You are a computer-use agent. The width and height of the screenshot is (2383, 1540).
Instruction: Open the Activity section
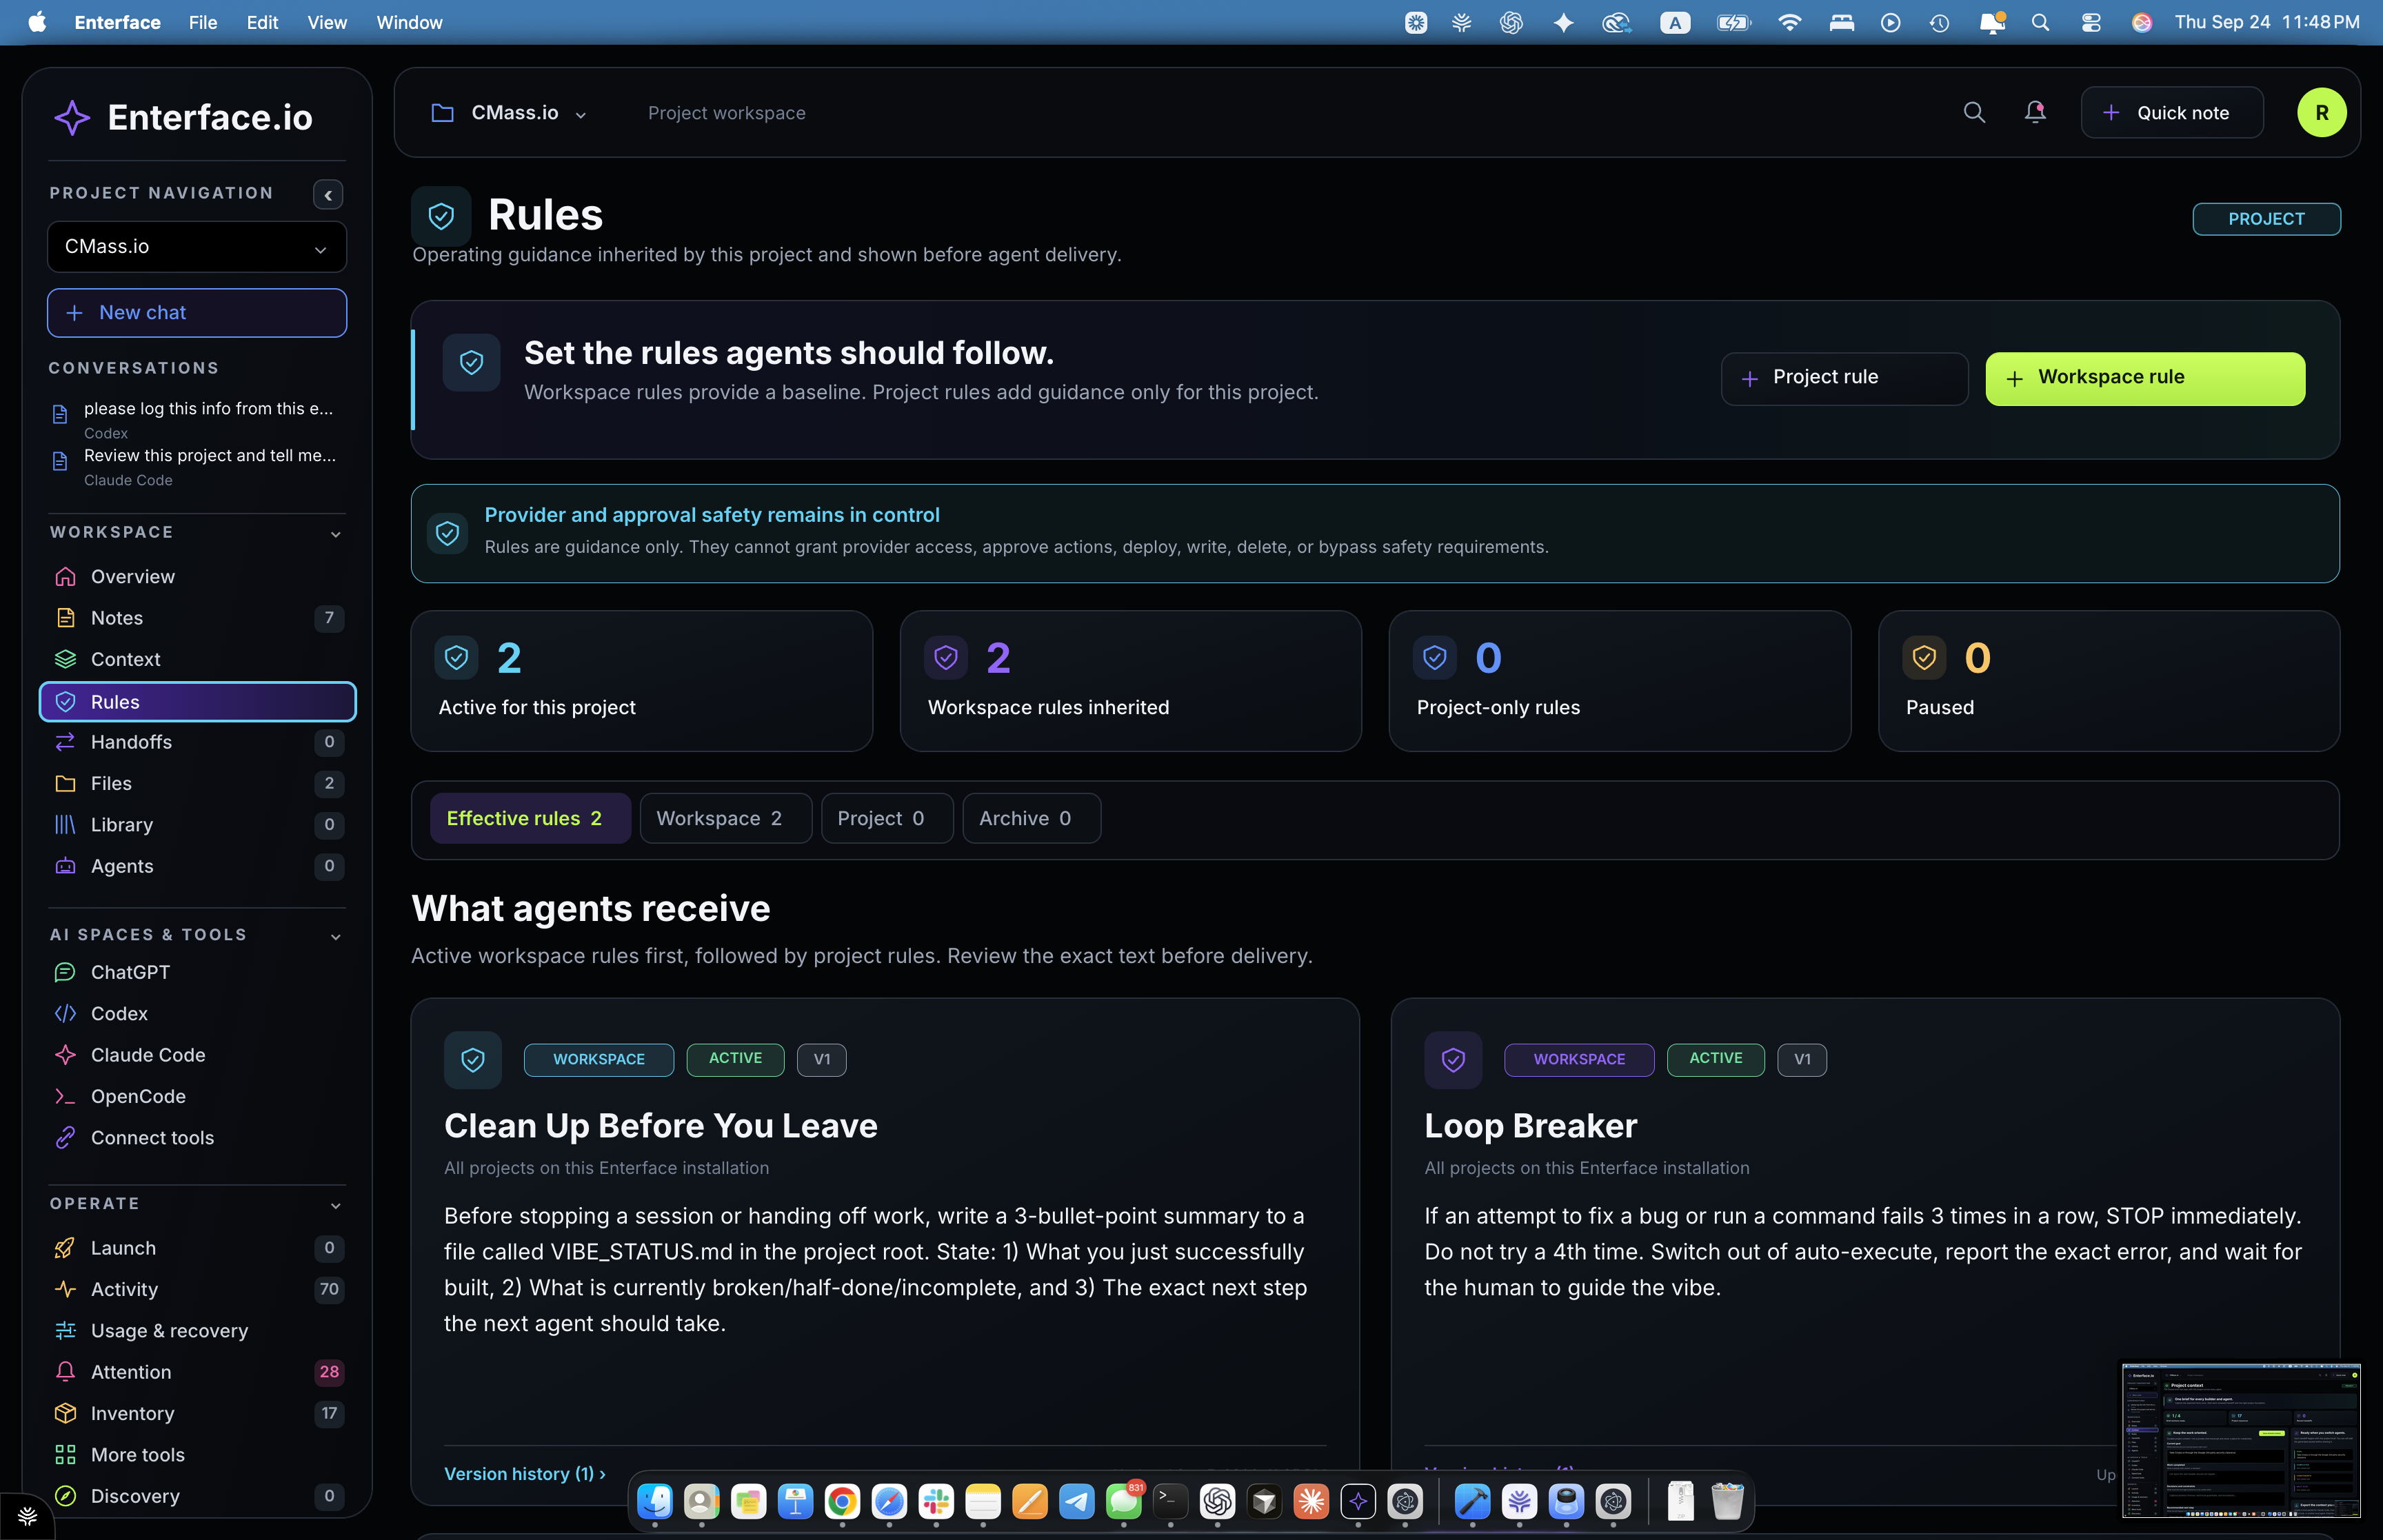coord(197,1289)
